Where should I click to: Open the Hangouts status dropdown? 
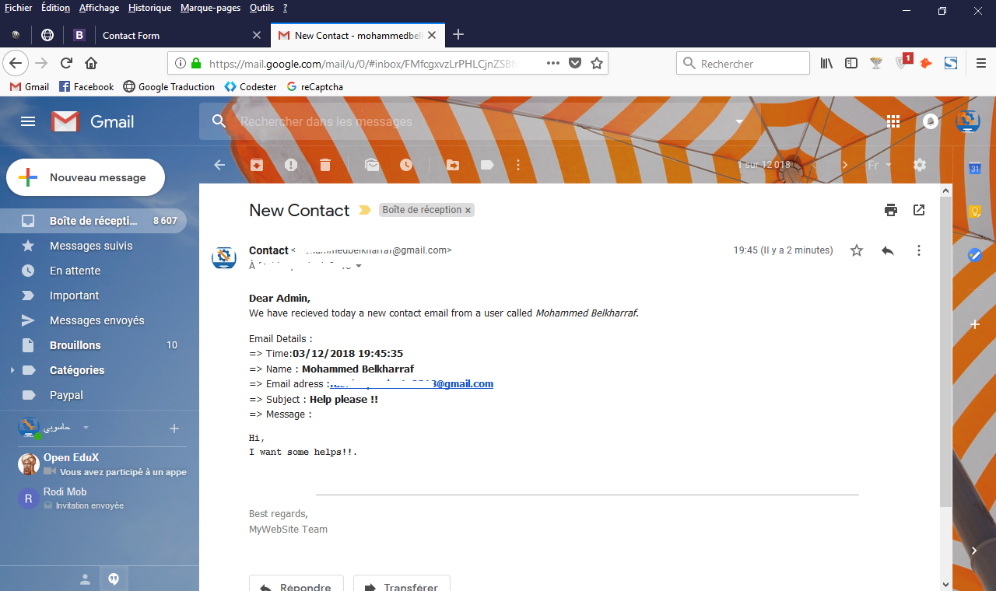pyautogui.click(x=86, y=428)
